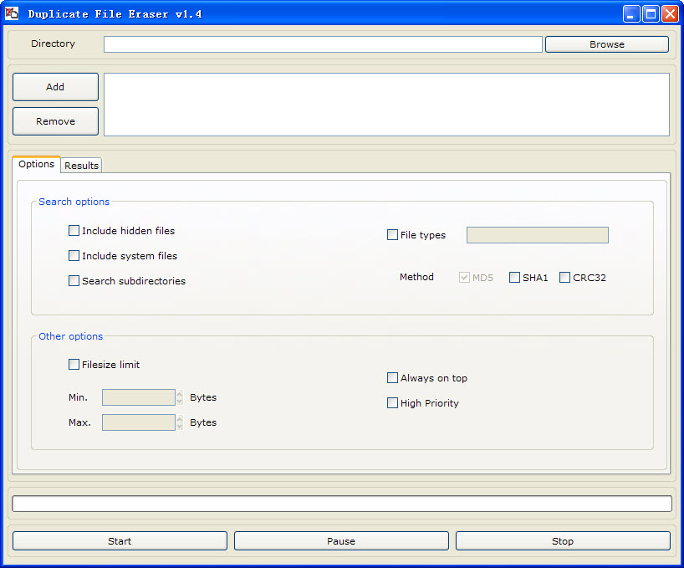Toggle Search subdirectories checkbox
The width and height of the screenshot is (684, 568).
click(x=74, y=281)
